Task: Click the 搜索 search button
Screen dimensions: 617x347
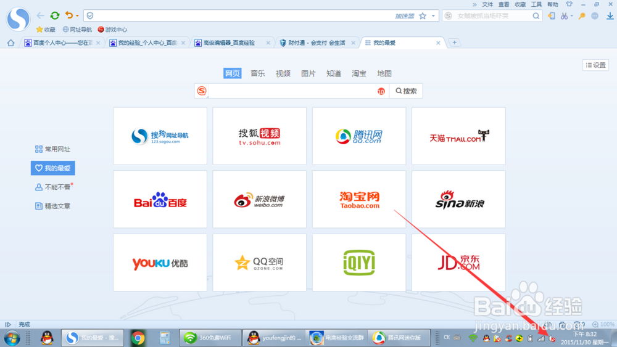Action: click(406, 91)
